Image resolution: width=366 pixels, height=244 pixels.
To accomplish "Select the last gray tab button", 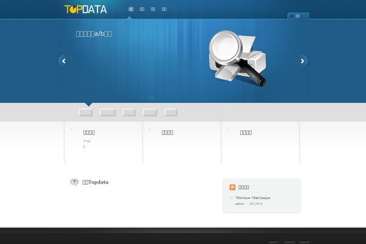I will [x=170, y=112].
